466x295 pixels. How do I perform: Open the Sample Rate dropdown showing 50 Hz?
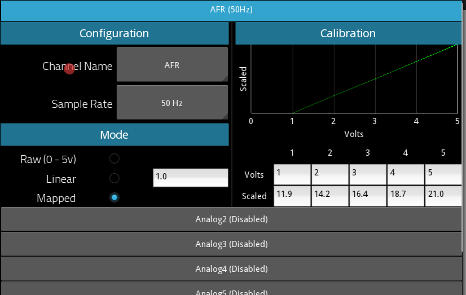pyautogui.click(x=173, y=103)
